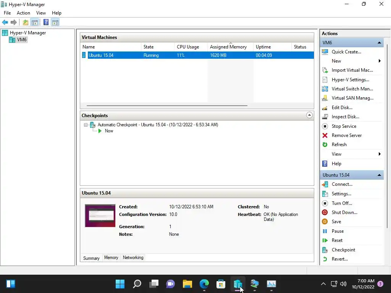Click Import Virtual Machine action
This screenshot has height=293, width=391.
point(352,70)
